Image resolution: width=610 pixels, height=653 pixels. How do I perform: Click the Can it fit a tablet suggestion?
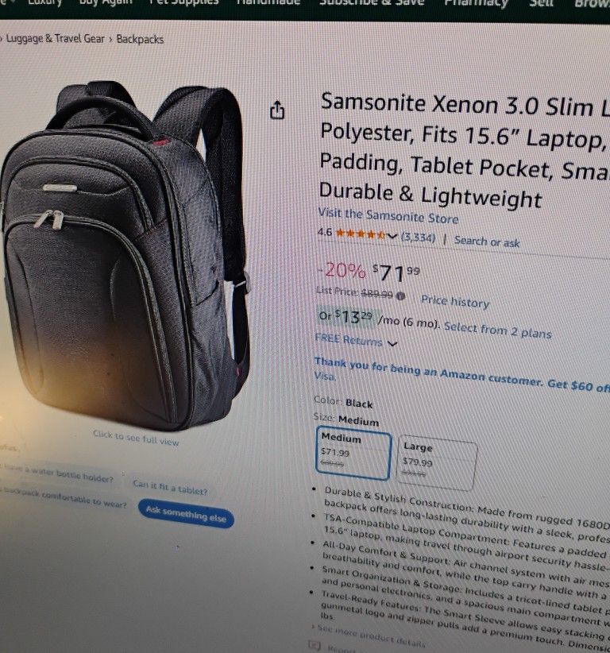pos(170,487)
